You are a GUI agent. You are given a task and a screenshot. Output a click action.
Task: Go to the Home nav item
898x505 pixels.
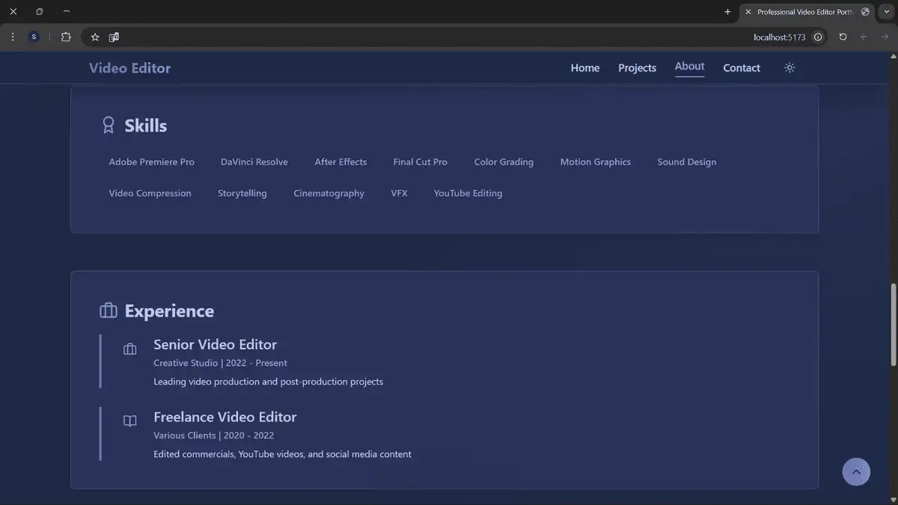click(x=585, y=67)
